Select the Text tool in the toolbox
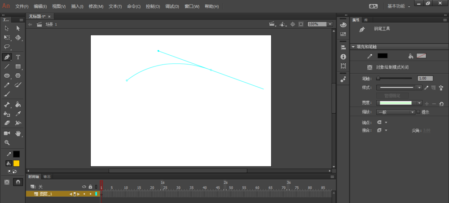The image size is (449, 203). [18, 57]
